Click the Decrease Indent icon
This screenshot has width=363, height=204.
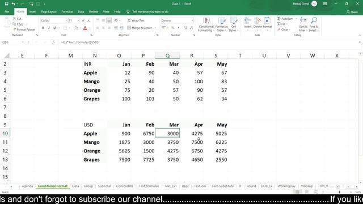click(116, 28)
